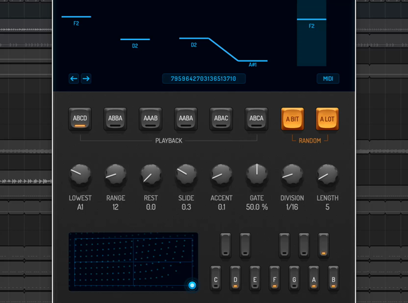The image size is (408, 303).
Task: Click the GATE value 50.0 %
Action: (x=257, y=207)
